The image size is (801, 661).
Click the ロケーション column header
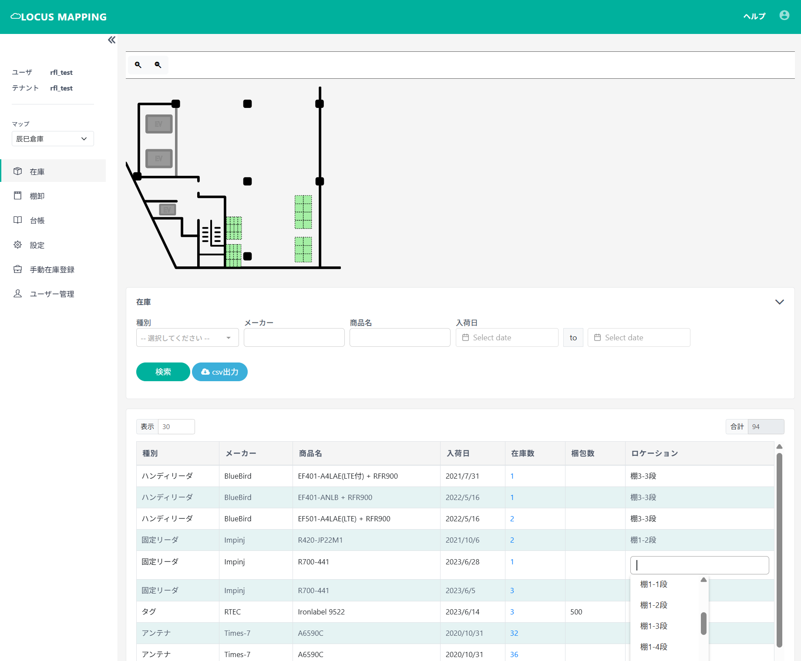700,453
